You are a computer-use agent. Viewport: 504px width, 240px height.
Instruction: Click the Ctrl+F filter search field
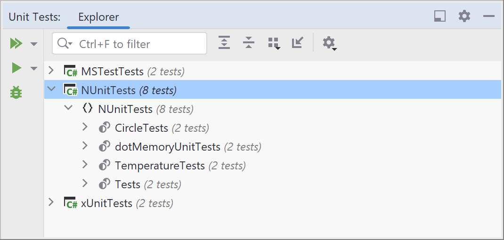[137, 44]
